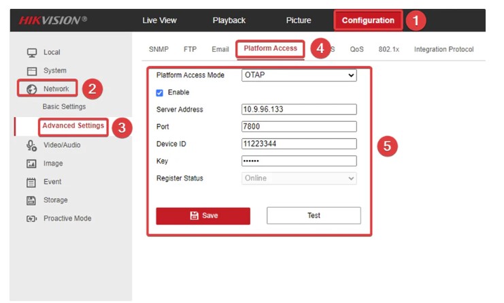
Task: Click the Network globe icon
Action: tap(31, 89)
